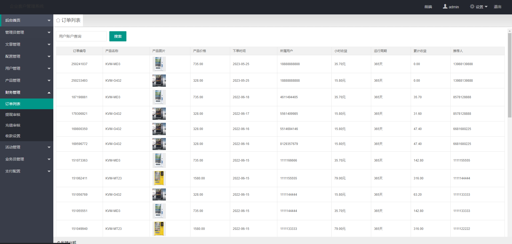Click the page vertical scrollbar

pyautogui.click(x=510, y=75)
